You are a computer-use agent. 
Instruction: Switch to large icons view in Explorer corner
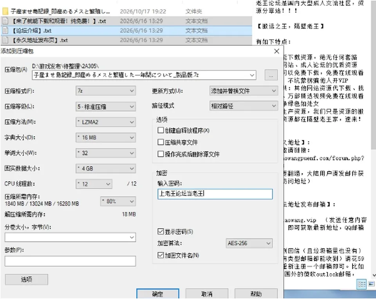[x=371, y=284]
